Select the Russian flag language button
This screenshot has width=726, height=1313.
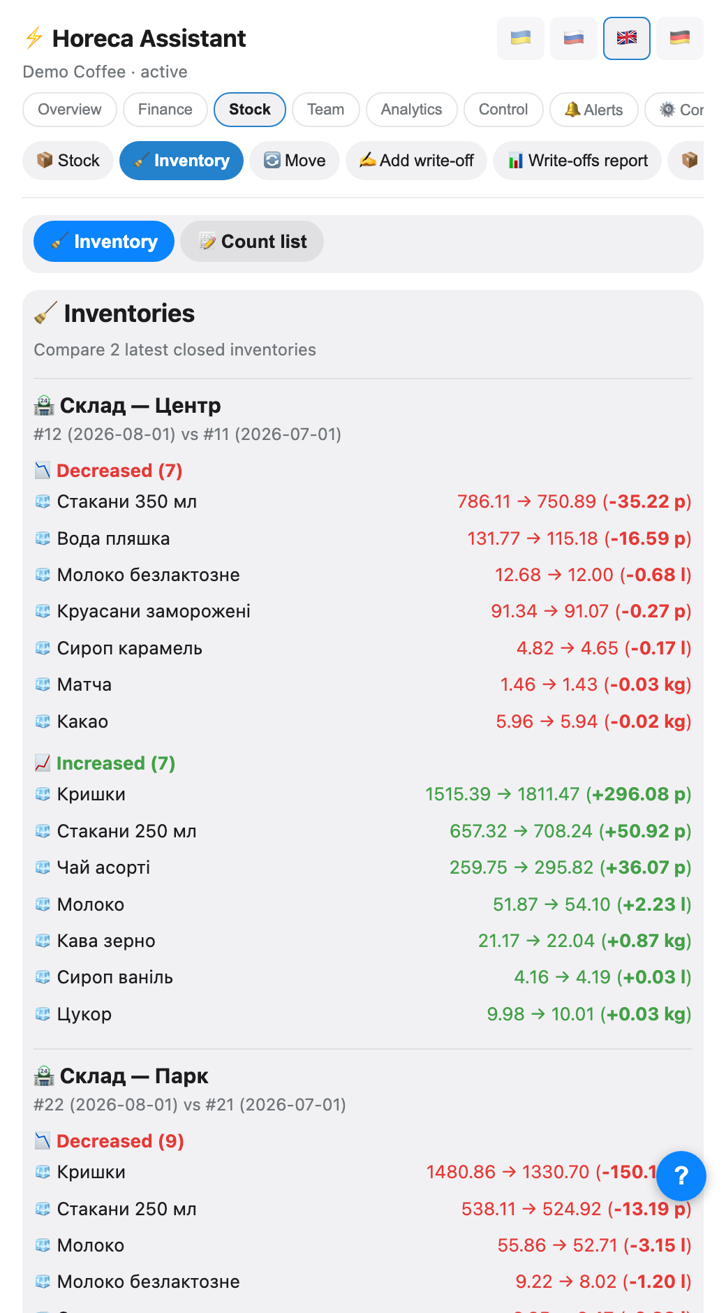573,38
